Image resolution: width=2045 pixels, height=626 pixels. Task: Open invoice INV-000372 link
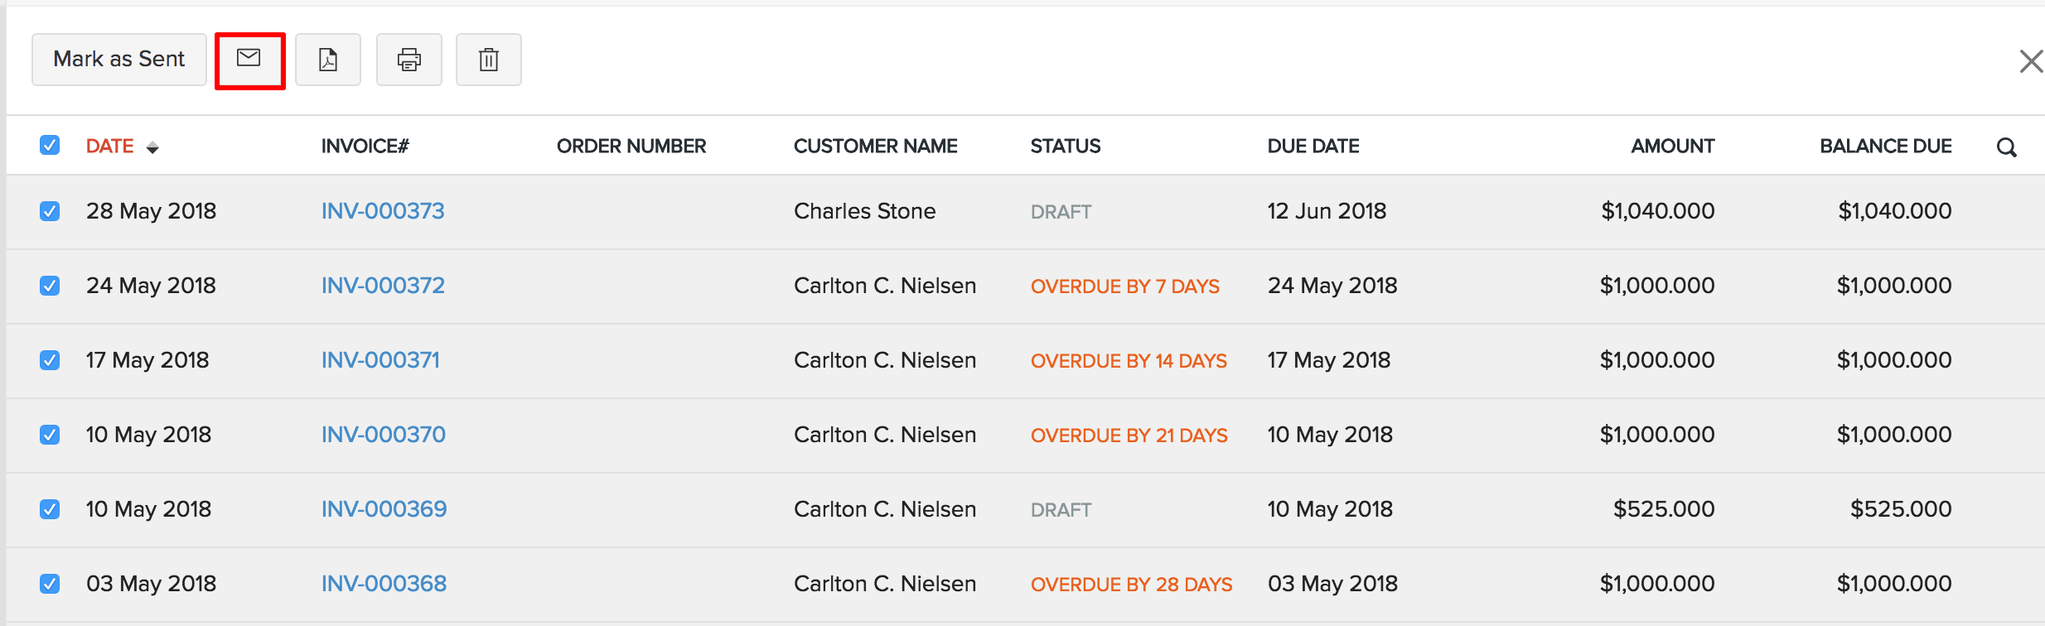(383, 286)
